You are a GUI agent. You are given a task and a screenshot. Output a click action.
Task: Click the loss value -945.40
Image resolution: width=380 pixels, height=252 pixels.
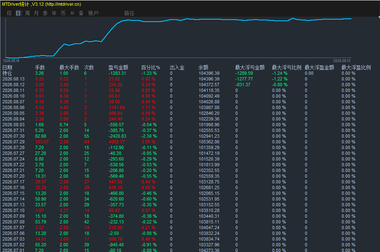click(116, 245)
